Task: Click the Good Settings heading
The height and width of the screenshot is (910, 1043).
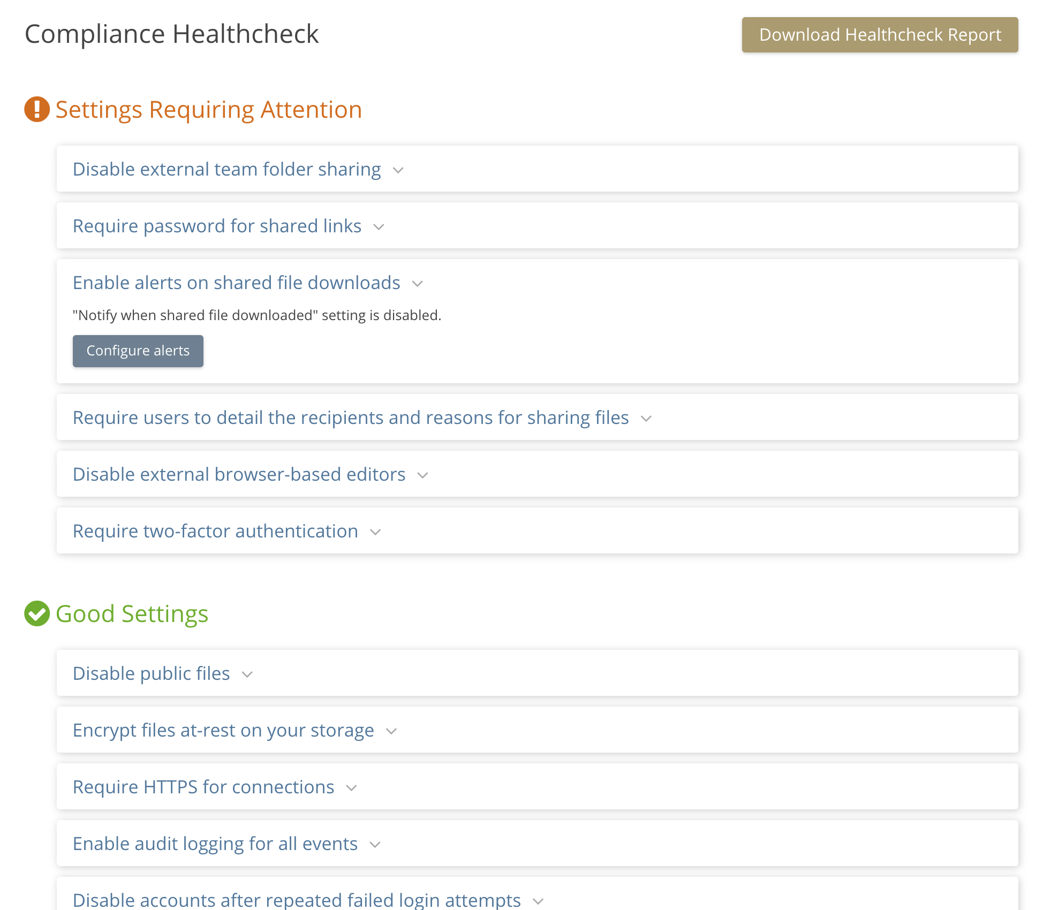Action: click(x=132, y=614)
